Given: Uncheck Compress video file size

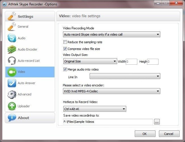Looking at the screenshot, I should (65, 49).
